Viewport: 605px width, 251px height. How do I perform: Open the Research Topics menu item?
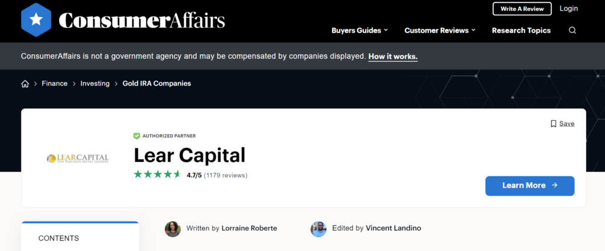[521, 31]
